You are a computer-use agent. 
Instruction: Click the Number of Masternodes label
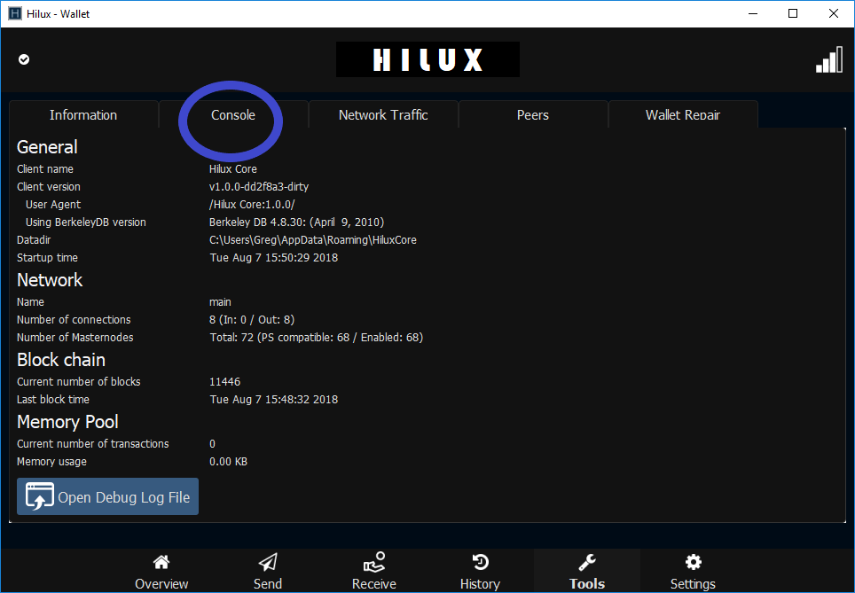pyautogui.click(x=75, y=338)
